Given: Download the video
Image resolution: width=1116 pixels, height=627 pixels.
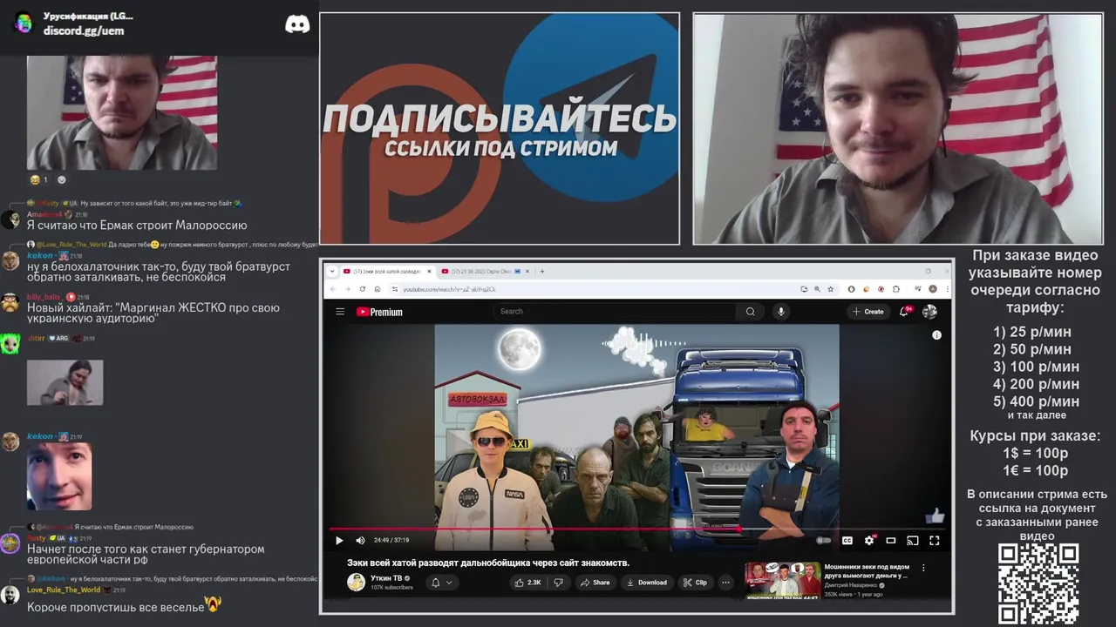Looking at the screenshot, I should [x=647, y=583].
